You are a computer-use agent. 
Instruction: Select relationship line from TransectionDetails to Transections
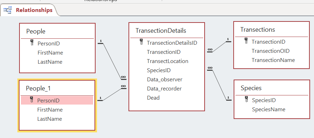[219, 47]
